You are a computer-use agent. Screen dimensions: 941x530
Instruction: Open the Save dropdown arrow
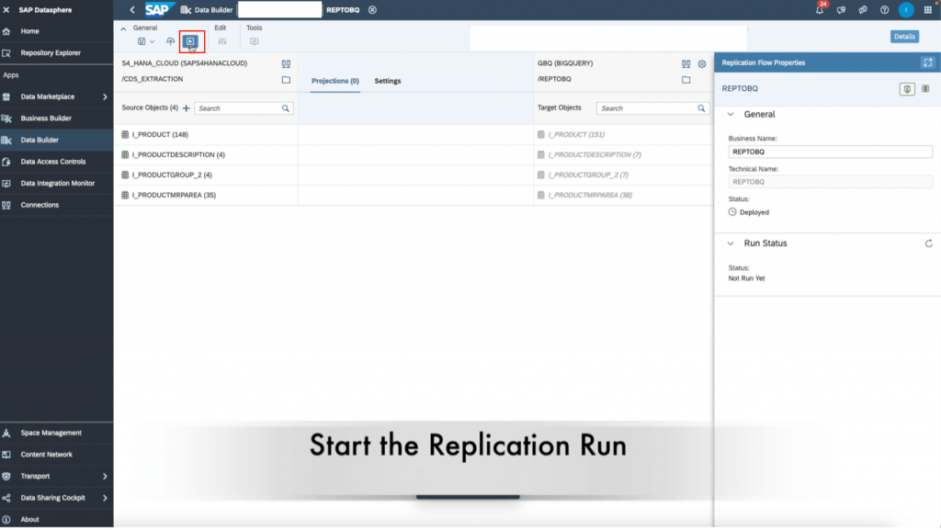click(x=153, y=41)
